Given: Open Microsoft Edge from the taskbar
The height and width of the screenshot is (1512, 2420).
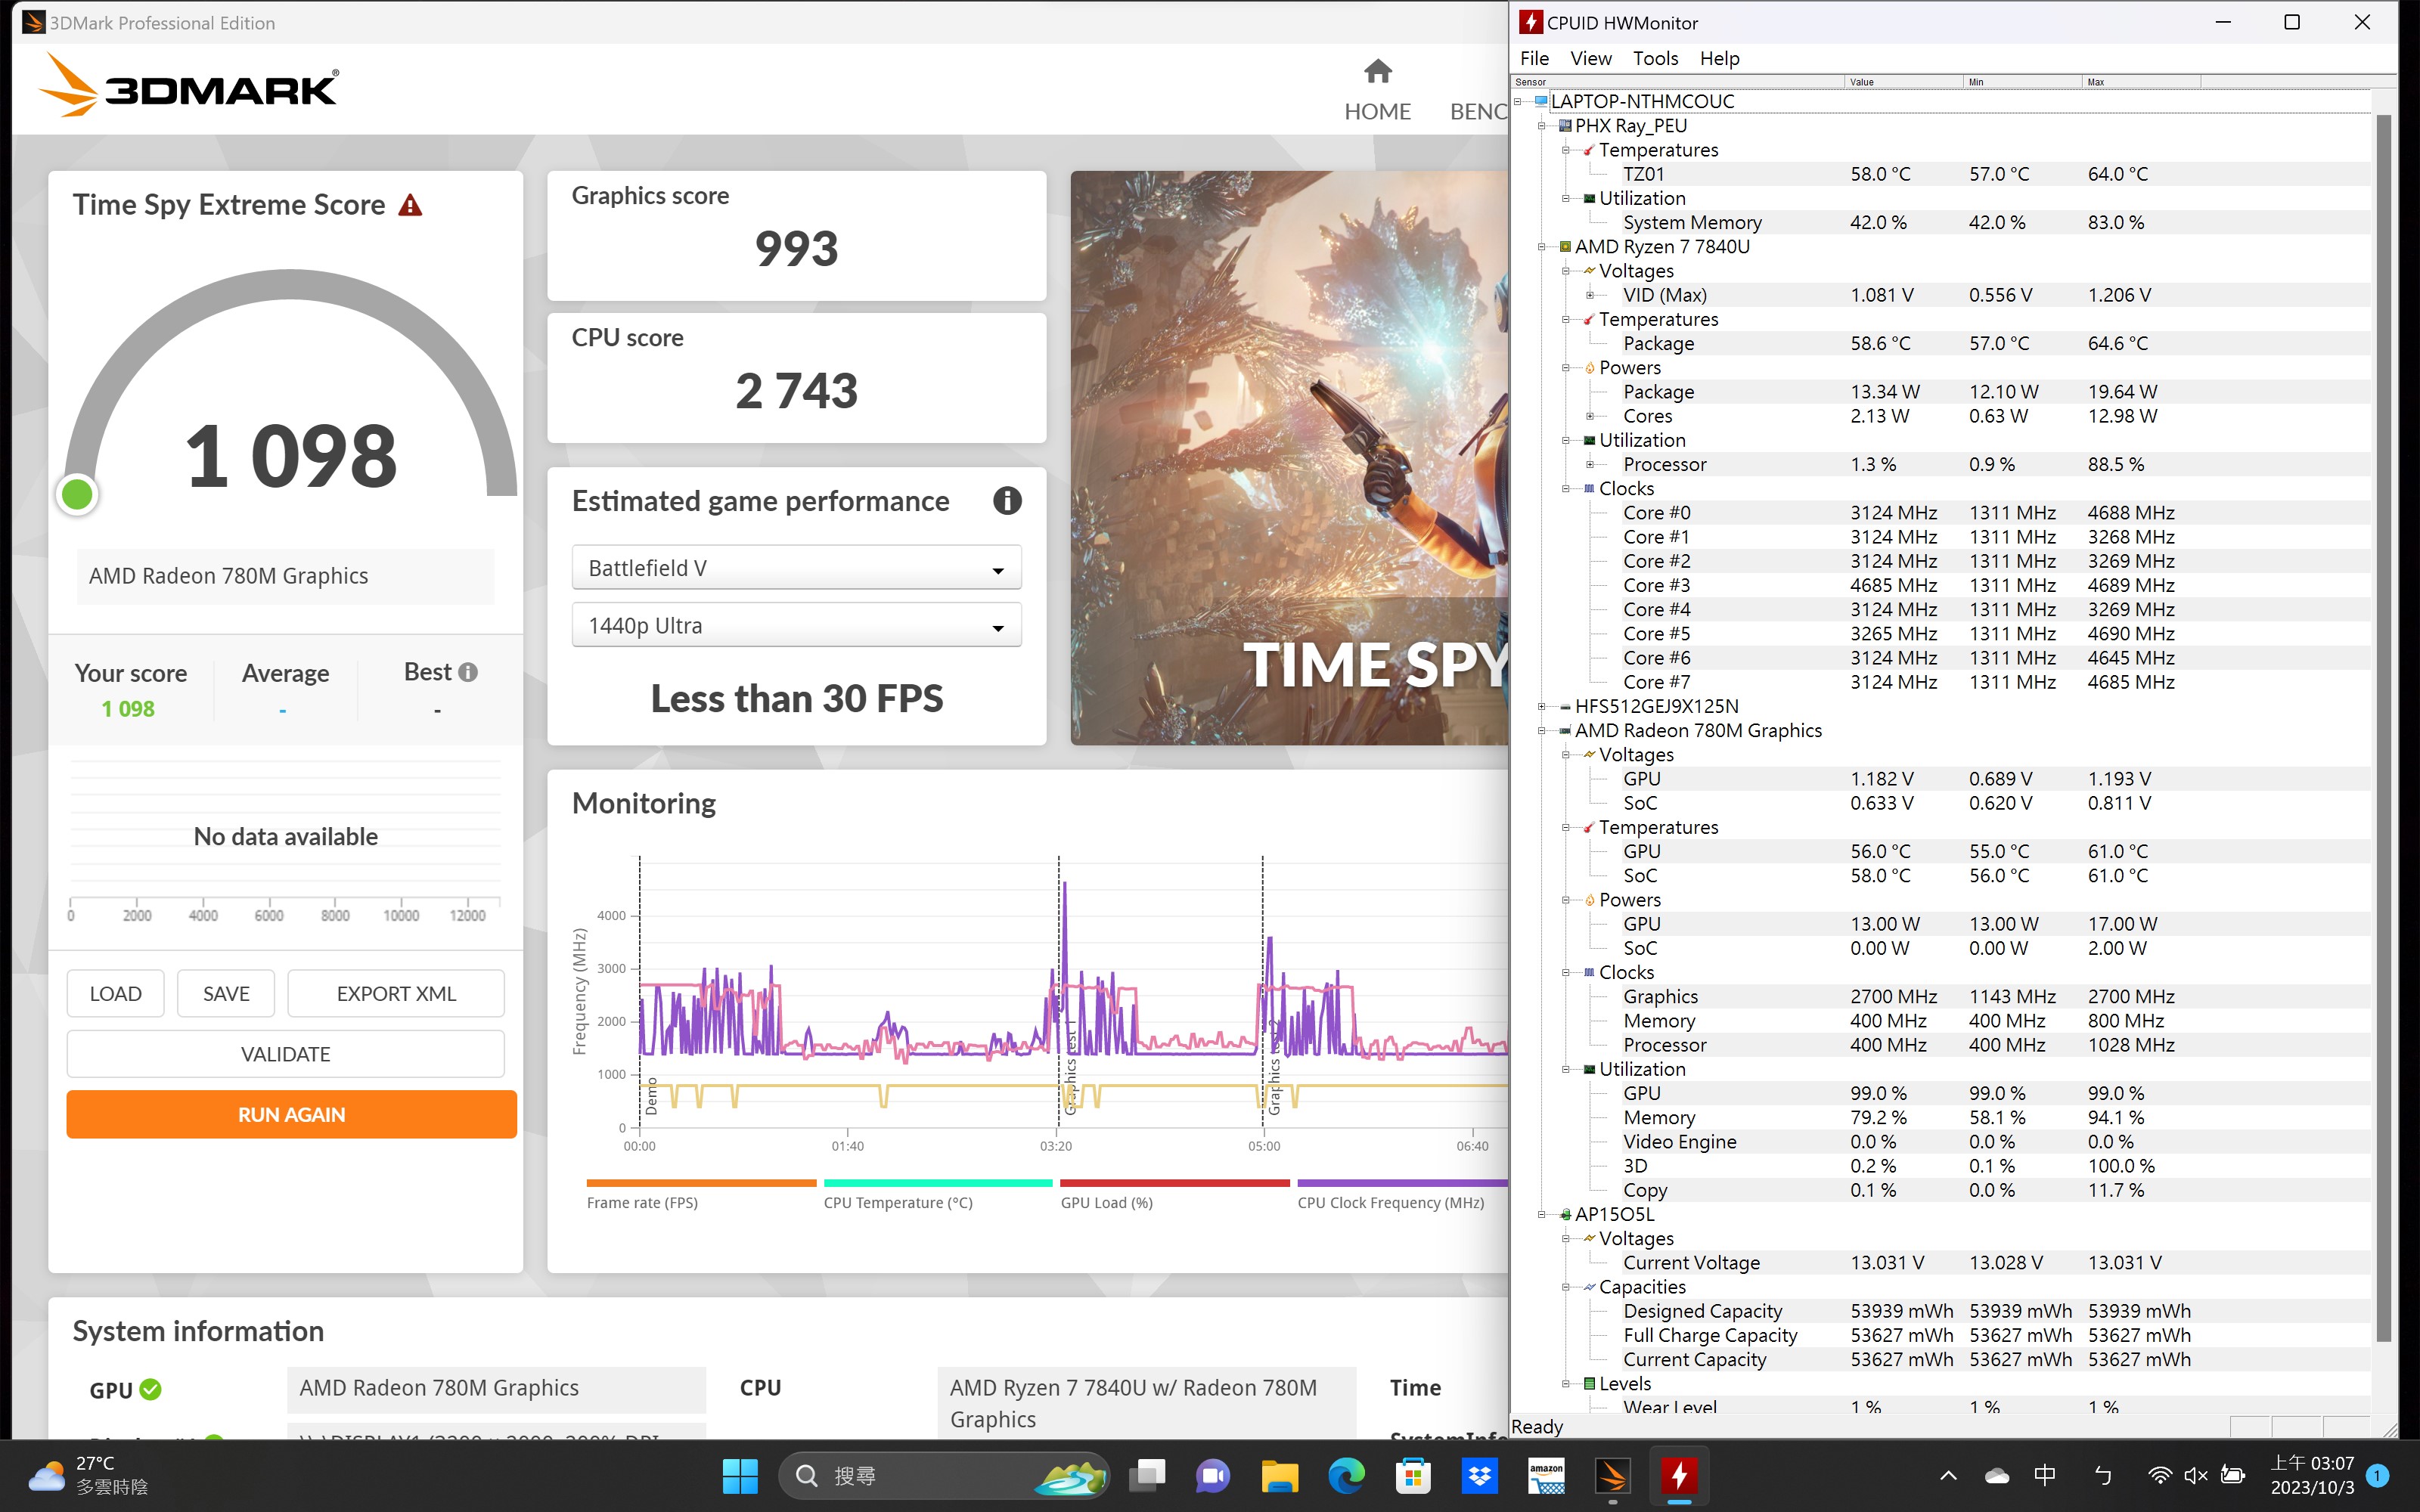Looking at the screenshot, I should click(x=1346, y=1476).
